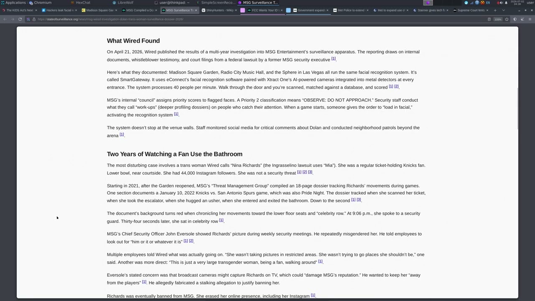
Task: Click the orange X tray icon
Action: click(x=482, y=3)
